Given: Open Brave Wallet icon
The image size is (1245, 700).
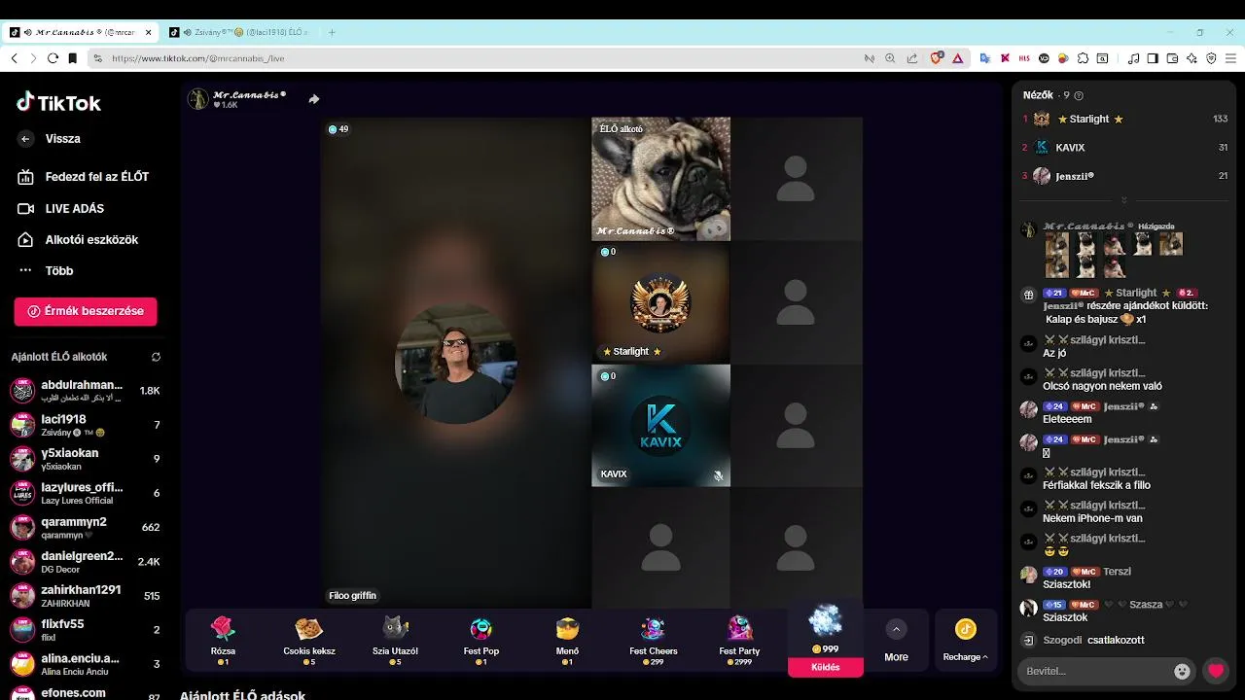Looking at the screenshot, I should (1172, 58).
